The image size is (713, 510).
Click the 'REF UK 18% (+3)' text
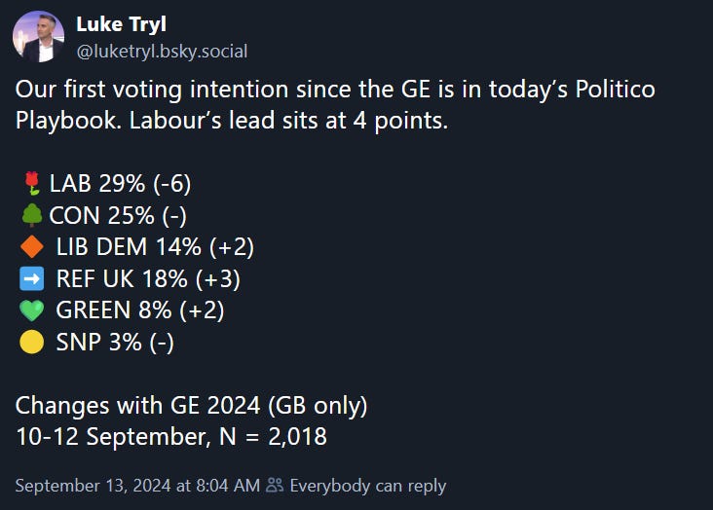[x=148, y=279]
